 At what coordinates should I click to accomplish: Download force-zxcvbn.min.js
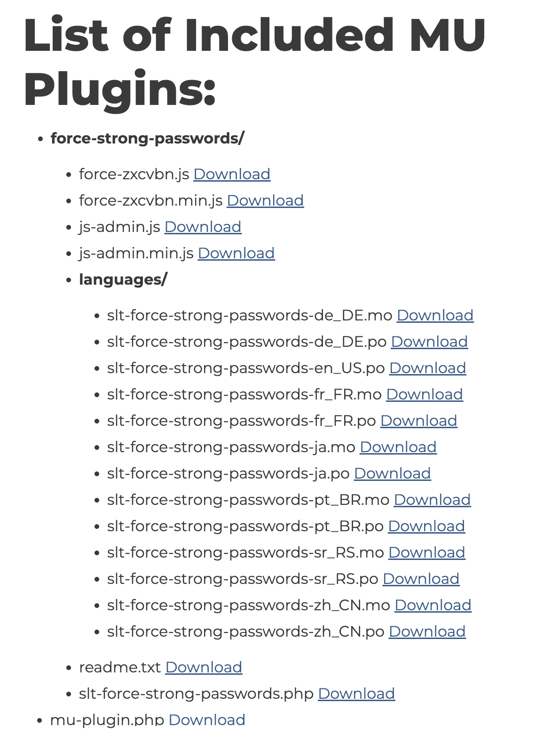click(x=265, y=200)
